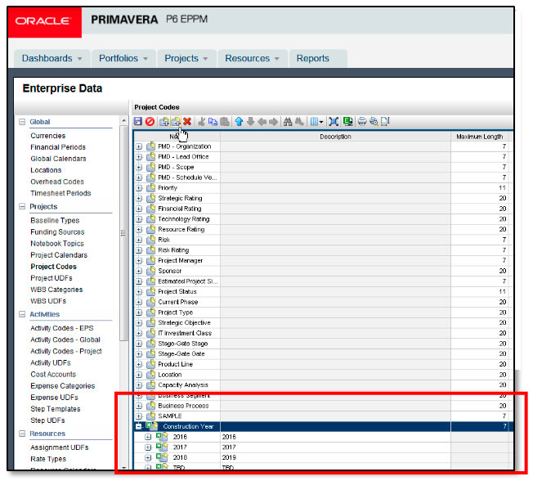Click the Expand to full screen icon

(x=334, y=121)
